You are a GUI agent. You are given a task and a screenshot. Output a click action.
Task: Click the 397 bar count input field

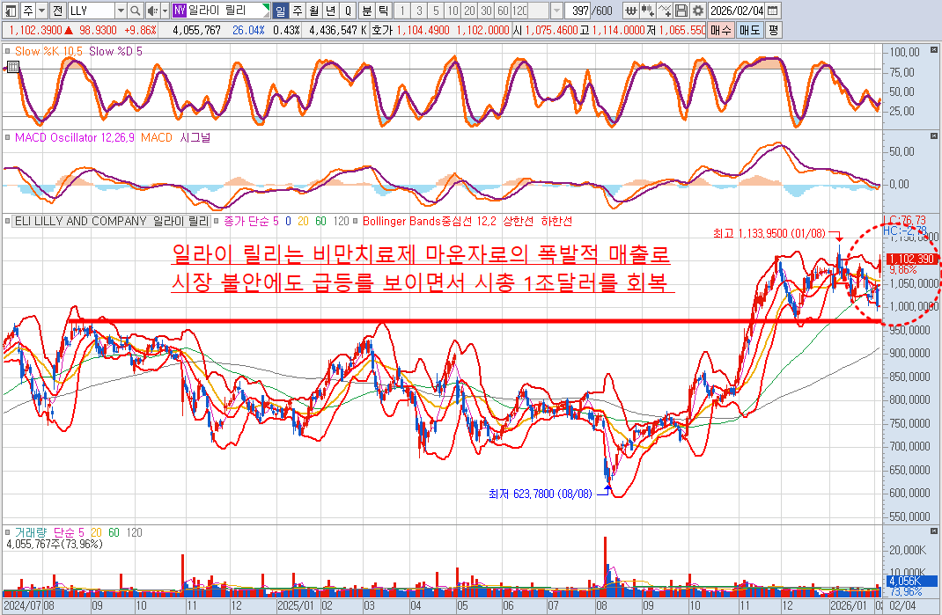(x=578, y=11)
